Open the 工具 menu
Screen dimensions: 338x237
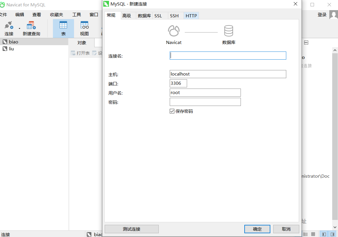(x=77, y=15)
